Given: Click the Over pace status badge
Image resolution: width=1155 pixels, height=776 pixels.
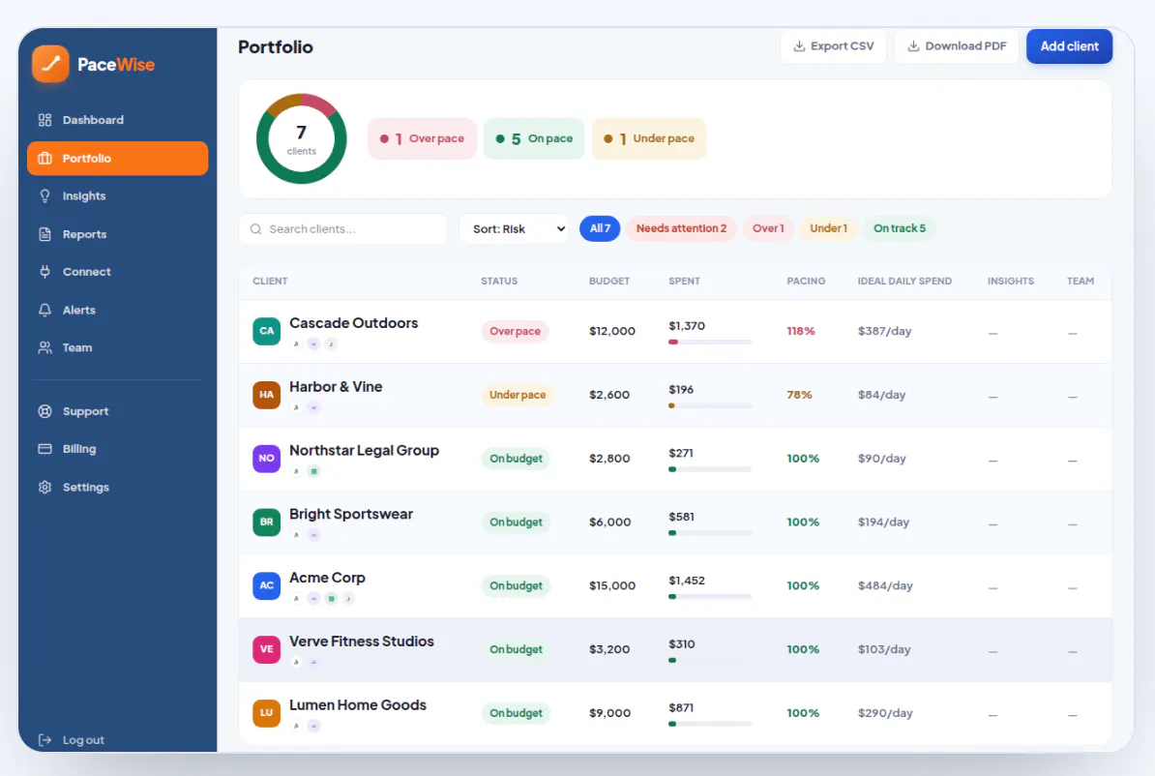Looking at the screenshot, I should tap(515, 332).
